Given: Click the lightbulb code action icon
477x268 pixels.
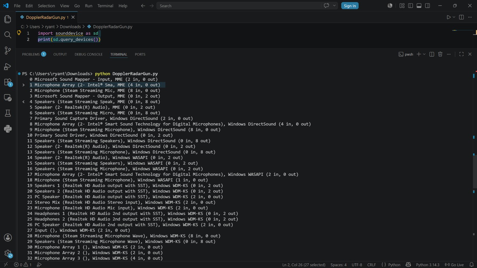Looking at the screenshot, I should point(19,33).
